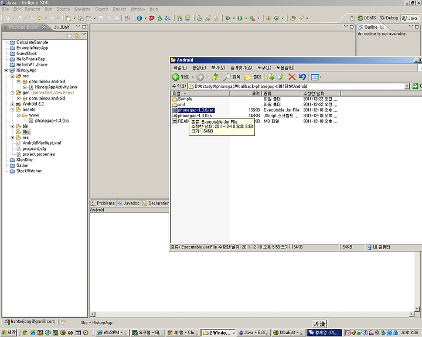Open the explorer address bar dropdown arrow

(407, 86)
